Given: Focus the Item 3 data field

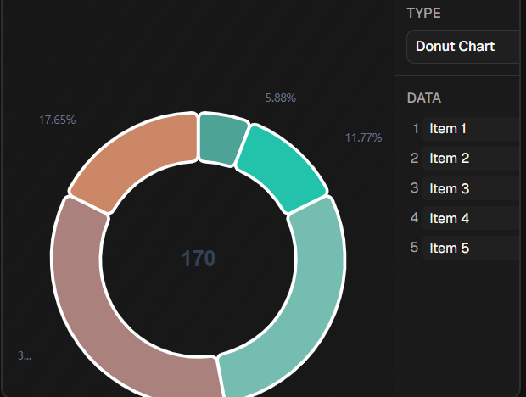Looking at the screenshot, I should pos(471,188).
